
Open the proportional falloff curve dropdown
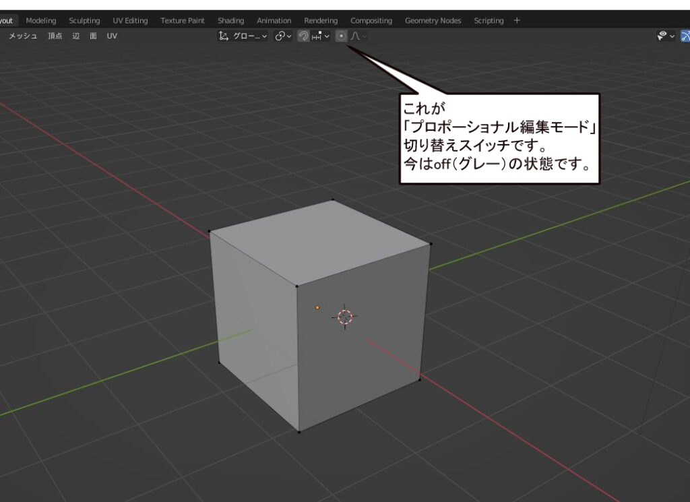(x=358, y=36)
